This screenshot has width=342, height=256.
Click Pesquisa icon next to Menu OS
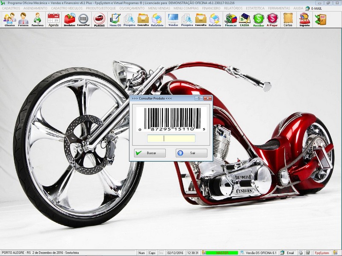coord(130,20)
